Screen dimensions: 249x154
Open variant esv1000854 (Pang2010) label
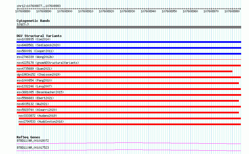34,80
